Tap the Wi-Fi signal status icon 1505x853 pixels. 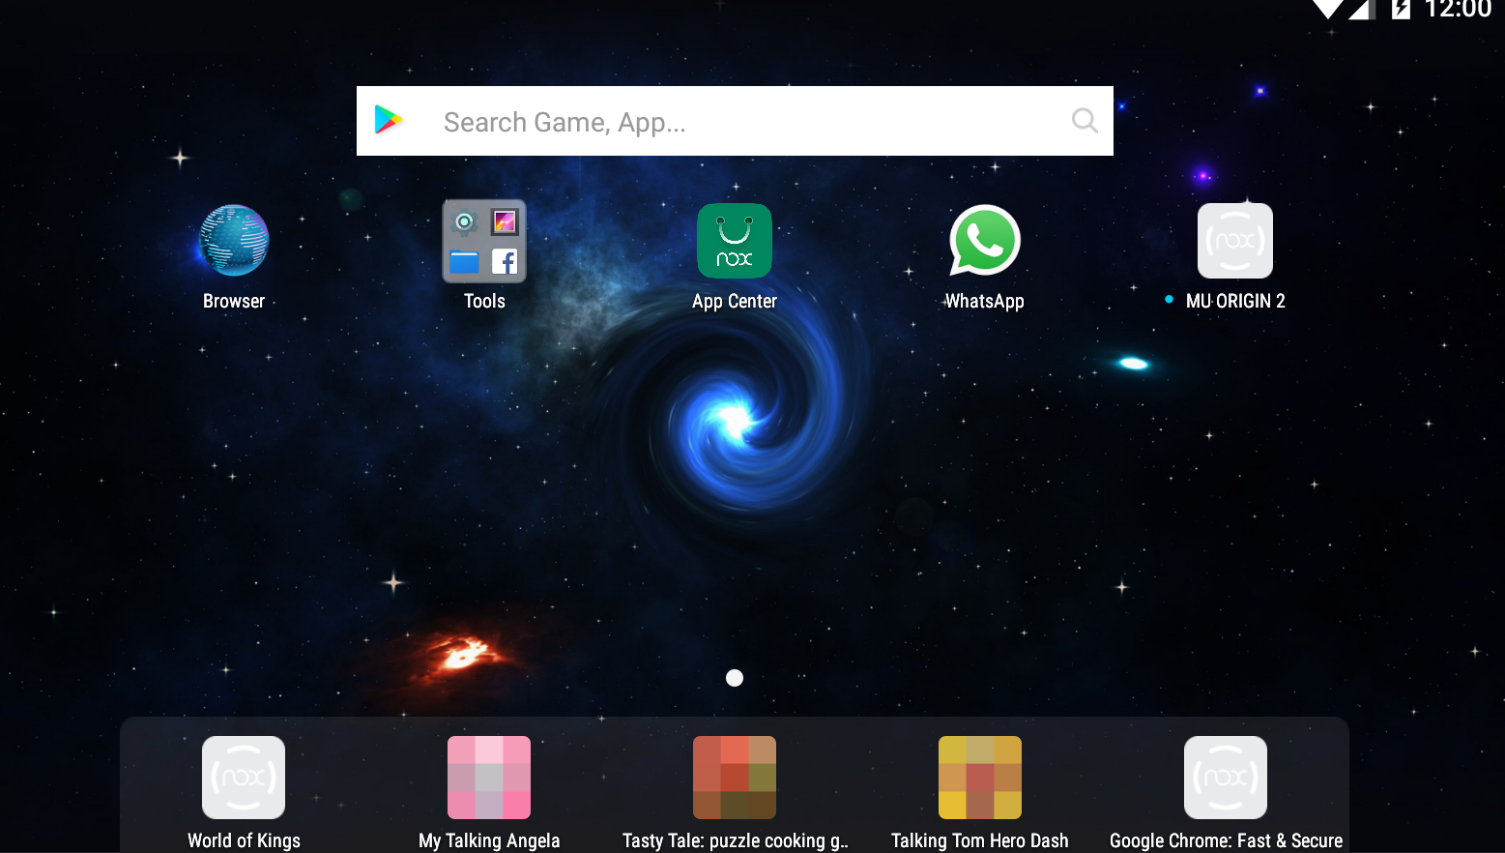[1328, 9]
